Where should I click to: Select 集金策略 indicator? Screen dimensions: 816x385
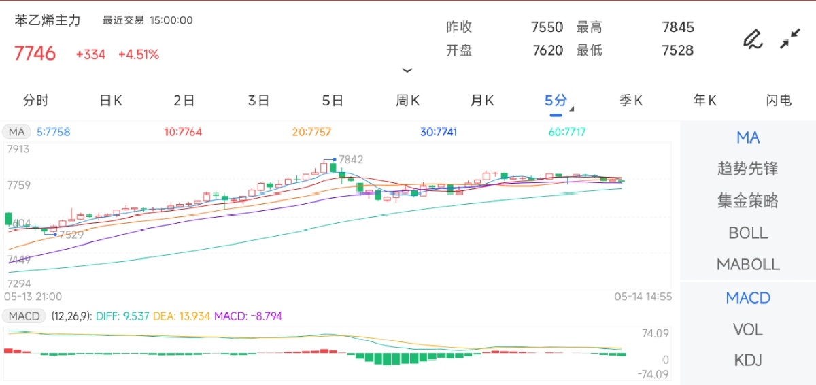748,201
